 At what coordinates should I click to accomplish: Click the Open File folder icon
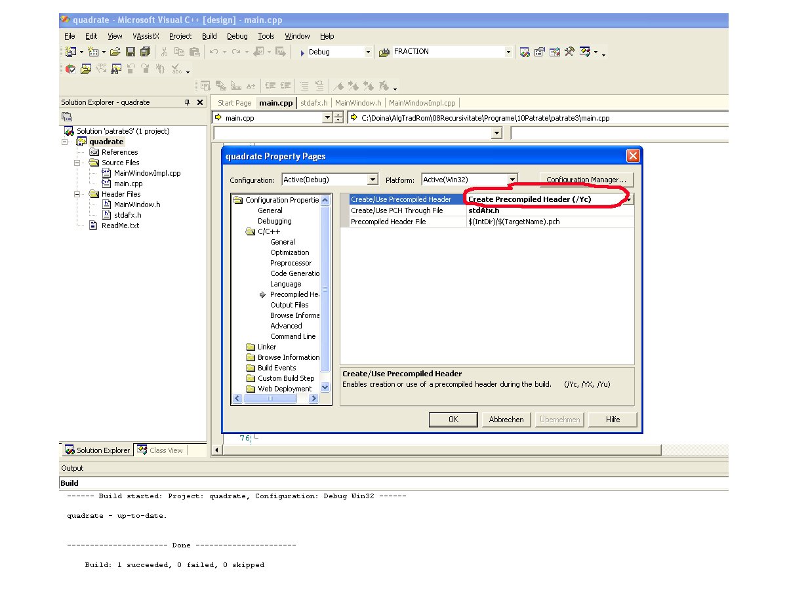click(115, 52)
